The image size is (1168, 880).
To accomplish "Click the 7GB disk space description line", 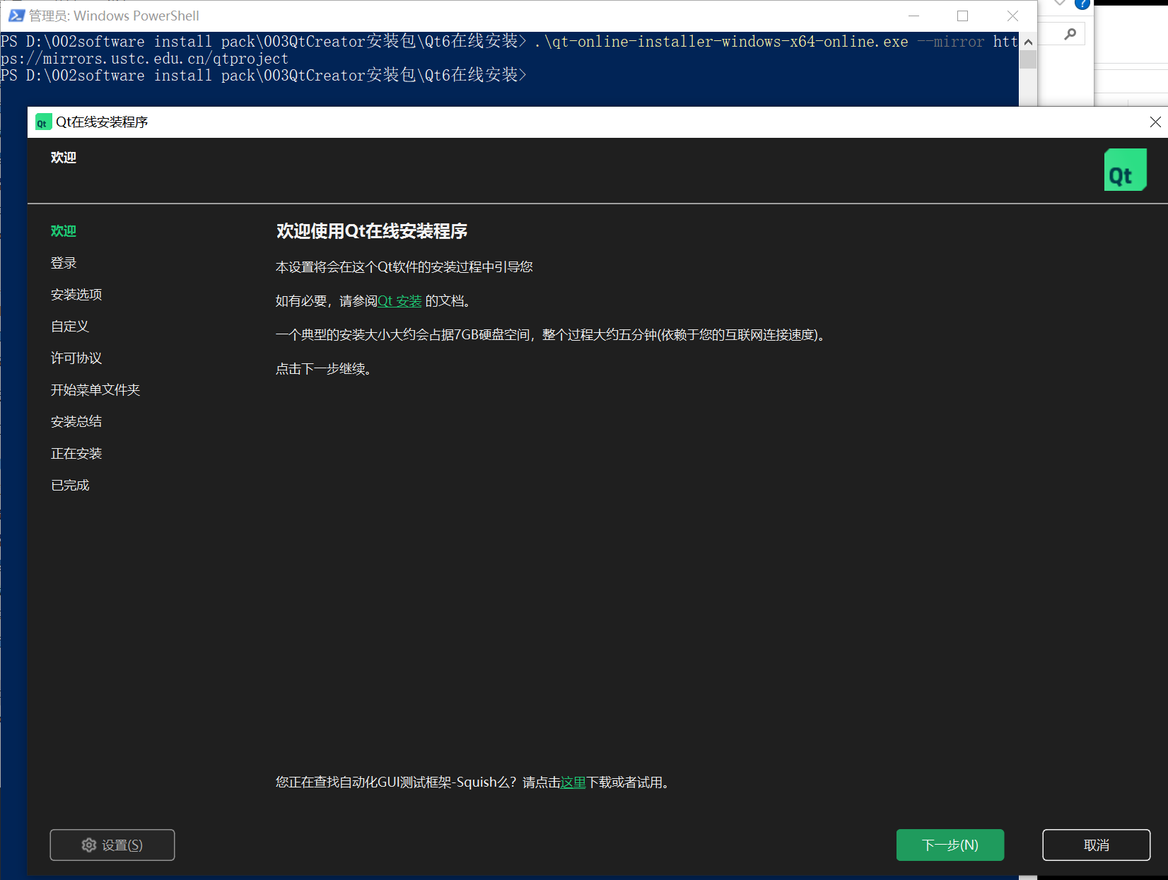I will pos(551,335).
